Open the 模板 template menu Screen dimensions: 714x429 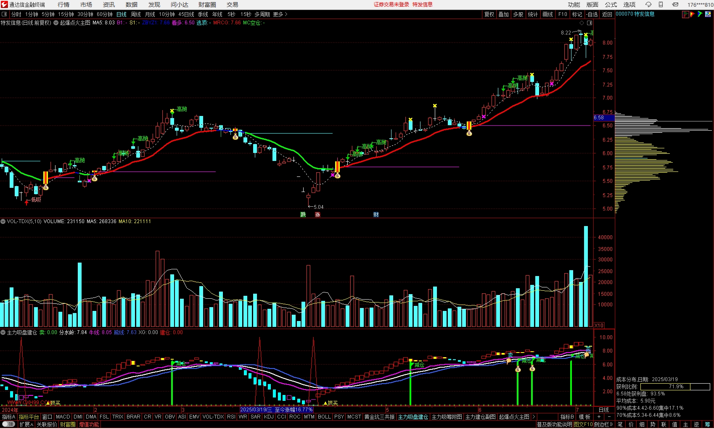[584, 417]
